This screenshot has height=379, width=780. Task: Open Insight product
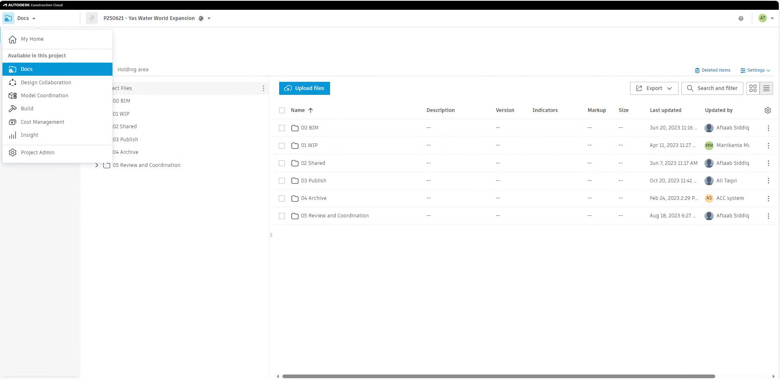click(x=57, y=135)
